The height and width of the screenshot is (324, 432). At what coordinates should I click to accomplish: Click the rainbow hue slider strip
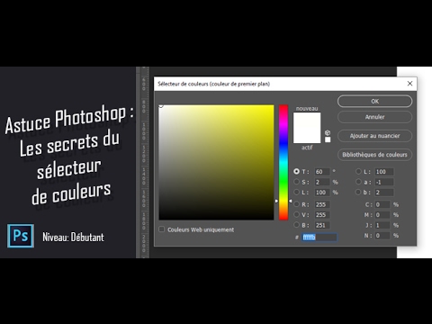(x=283, y=162)
